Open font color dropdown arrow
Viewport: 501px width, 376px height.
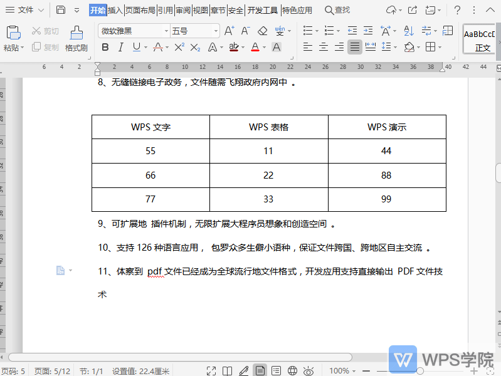[x=264, y=48]
